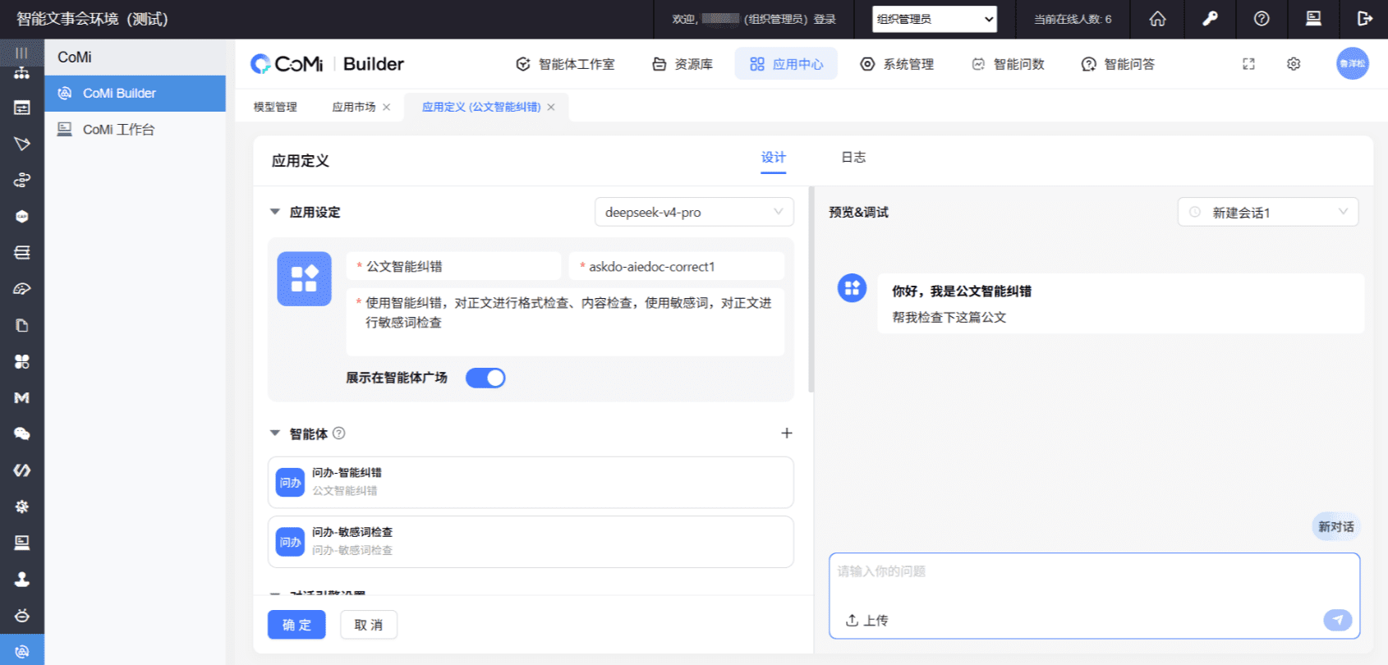Open the deepseek-v4-pro model dropdown
The width and height of the screenshot is (1388, 665).
coord(694,212)
